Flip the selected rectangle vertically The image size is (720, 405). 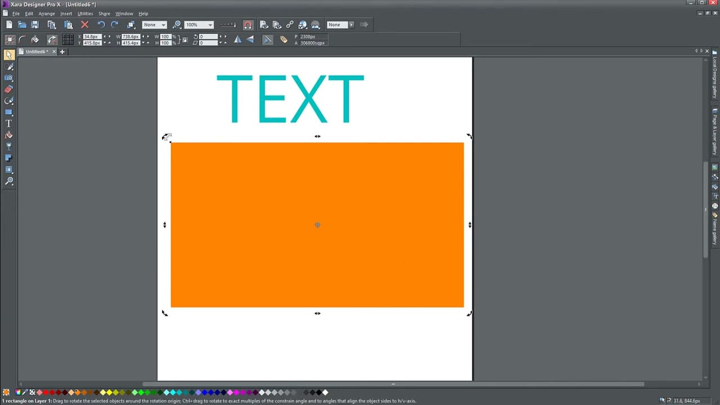[x=250, y=39]
